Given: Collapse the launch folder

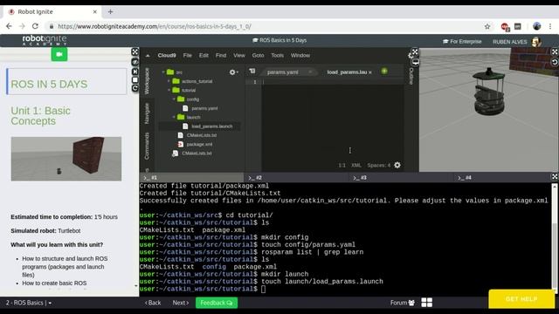Looking at the screenshot, I should [174, 117].
